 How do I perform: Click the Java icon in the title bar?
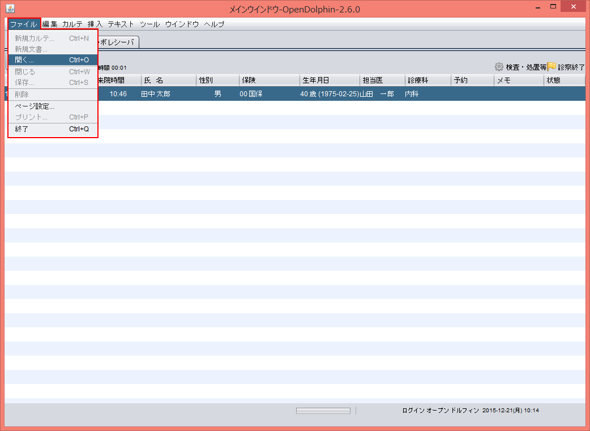(10, 8)
